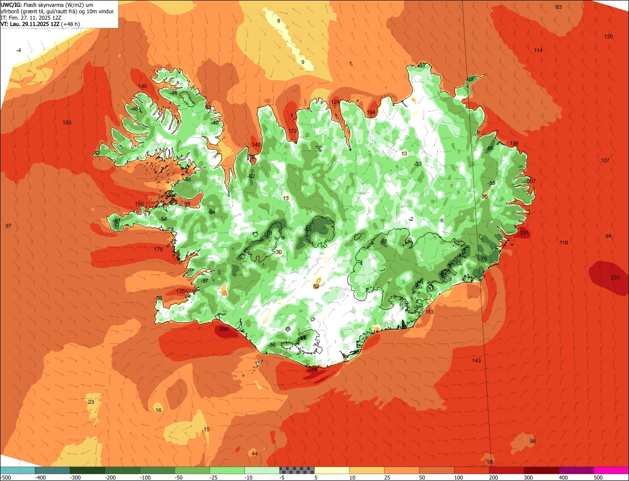The image size is (629, 481).
Task: Click the legend swatch between -25 and -10
Action: coord(227,470)
